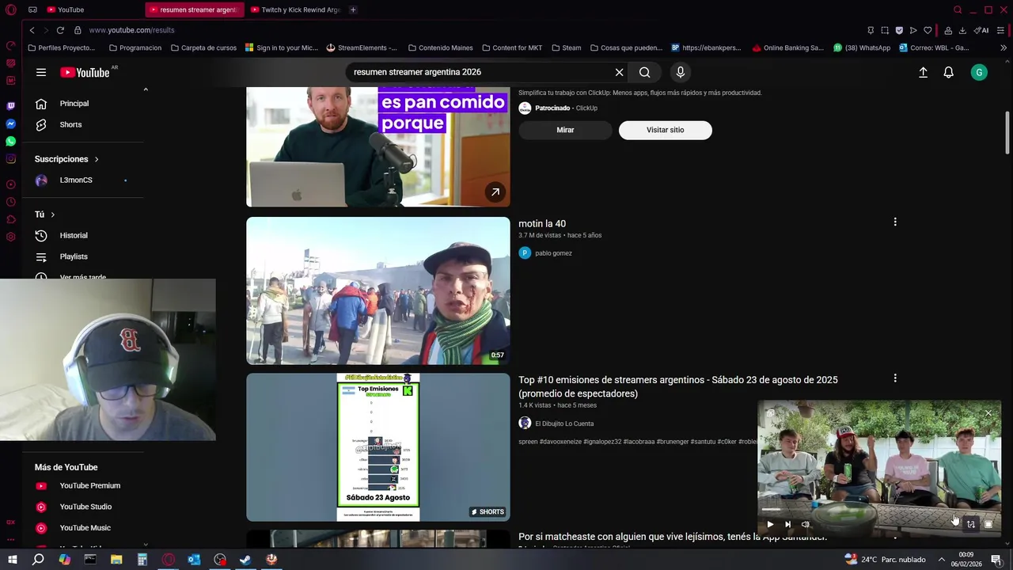
Task: Open the Opera main menu logo
Action: [10, 9]
